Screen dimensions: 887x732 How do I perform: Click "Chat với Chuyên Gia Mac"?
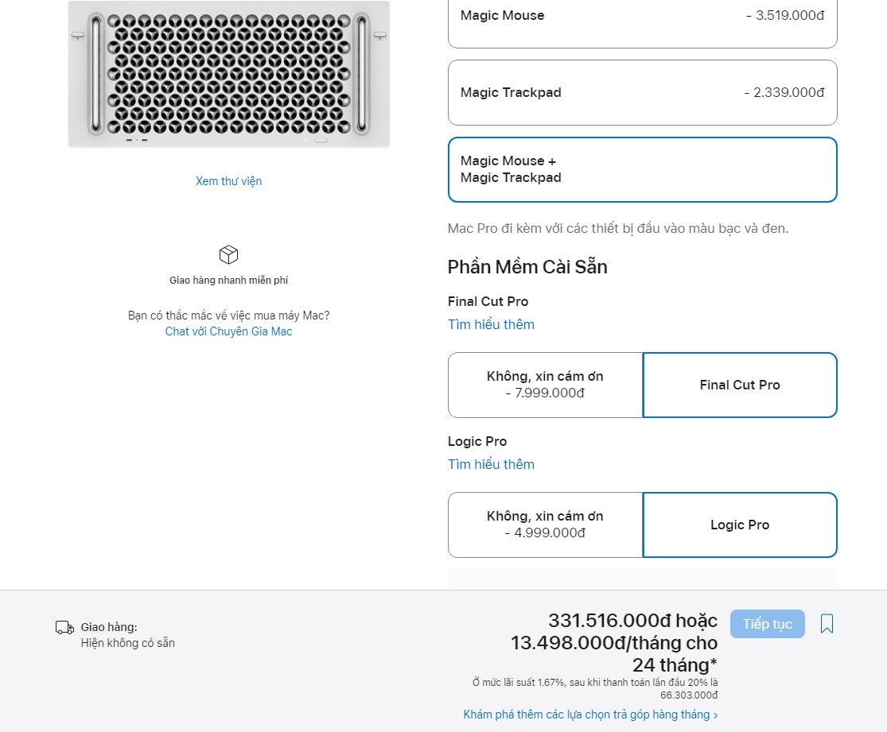click(x=228, y=331)
